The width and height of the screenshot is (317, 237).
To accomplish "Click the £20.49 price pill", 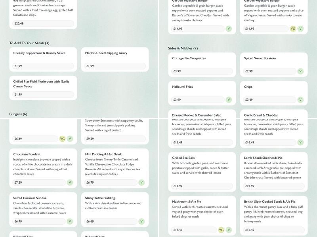I will click(43, 24).
